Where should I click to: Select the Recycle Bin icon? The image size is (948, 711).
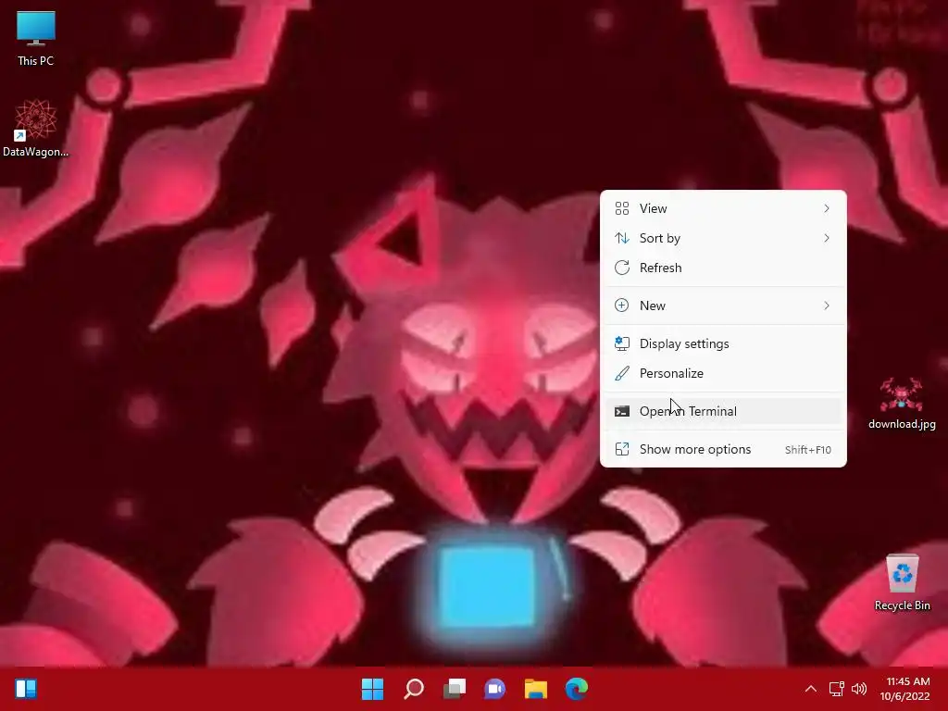902,583
